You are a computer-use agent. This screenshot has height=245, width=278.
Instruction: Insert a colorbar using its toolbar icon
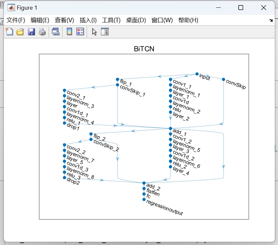69,32
